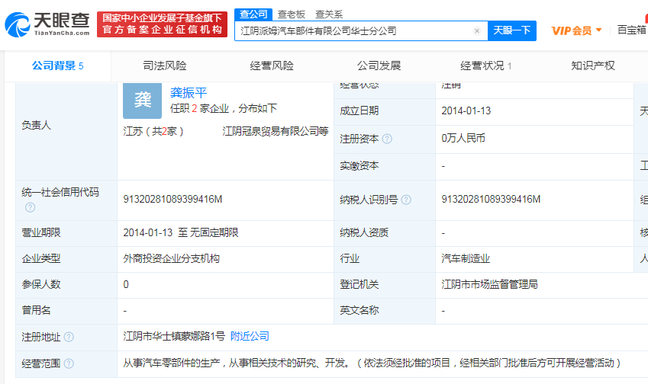648x384 pixels.
Task: Click the 天眼一下 search button
Action: [x=512, y=30]
